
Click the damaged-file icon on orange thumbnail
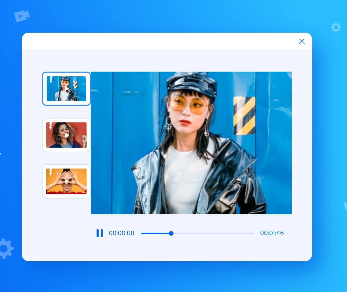coord(50,172)
